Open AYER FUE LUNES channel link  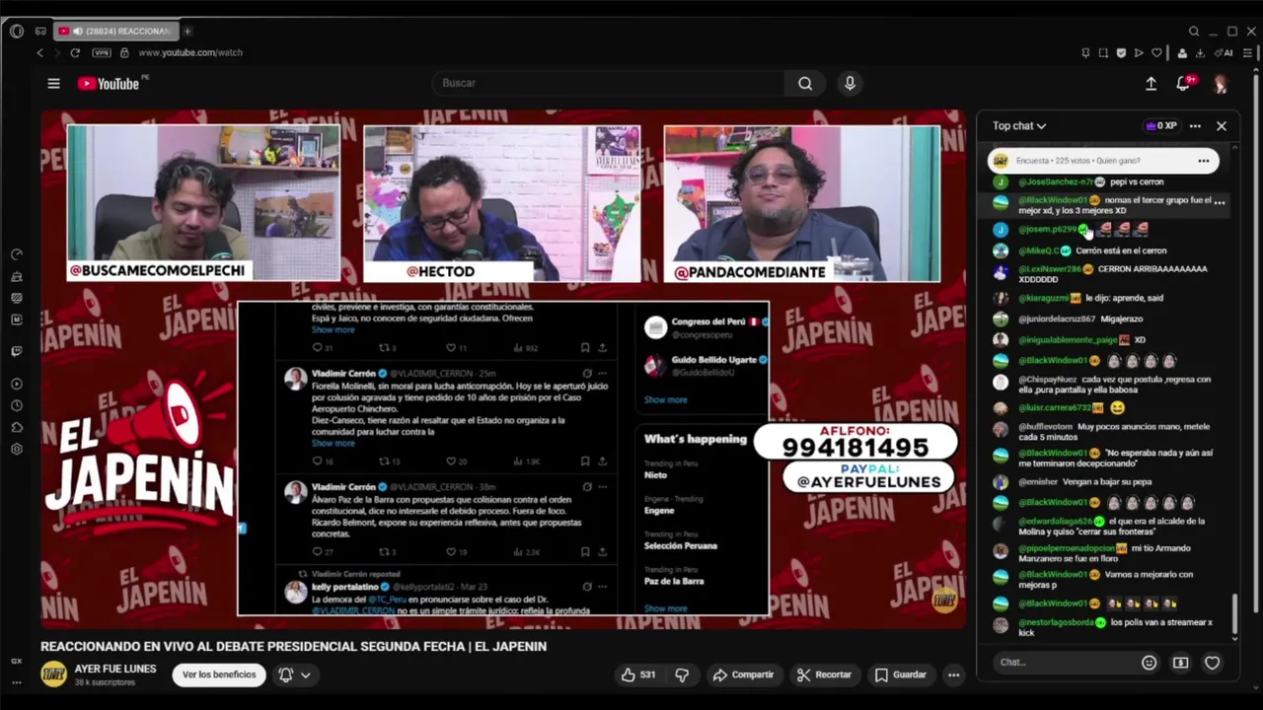[115, 669]
